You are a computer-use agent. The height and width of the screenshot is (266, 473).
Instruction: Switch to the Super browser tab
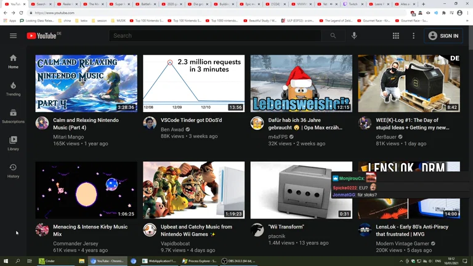point(119,4)
